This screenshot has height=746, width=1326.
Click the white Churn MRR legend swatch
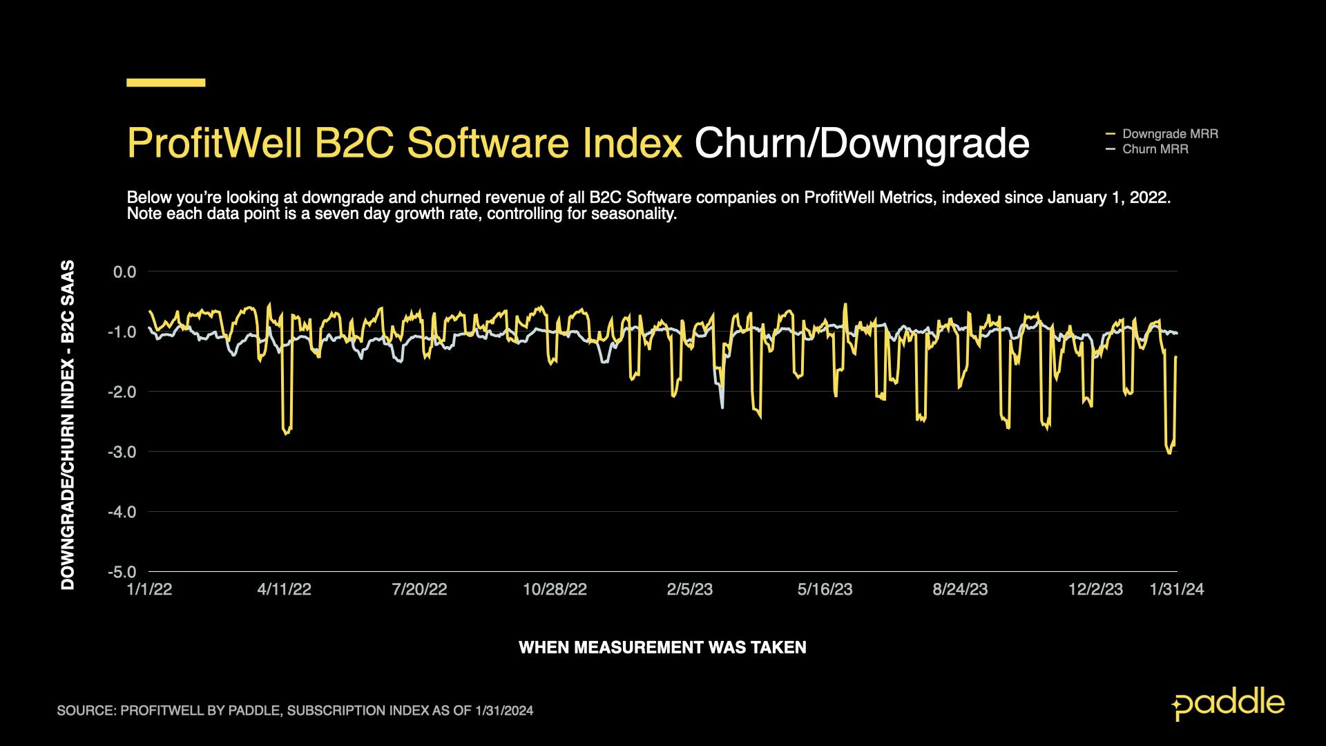pos(1111,149)
